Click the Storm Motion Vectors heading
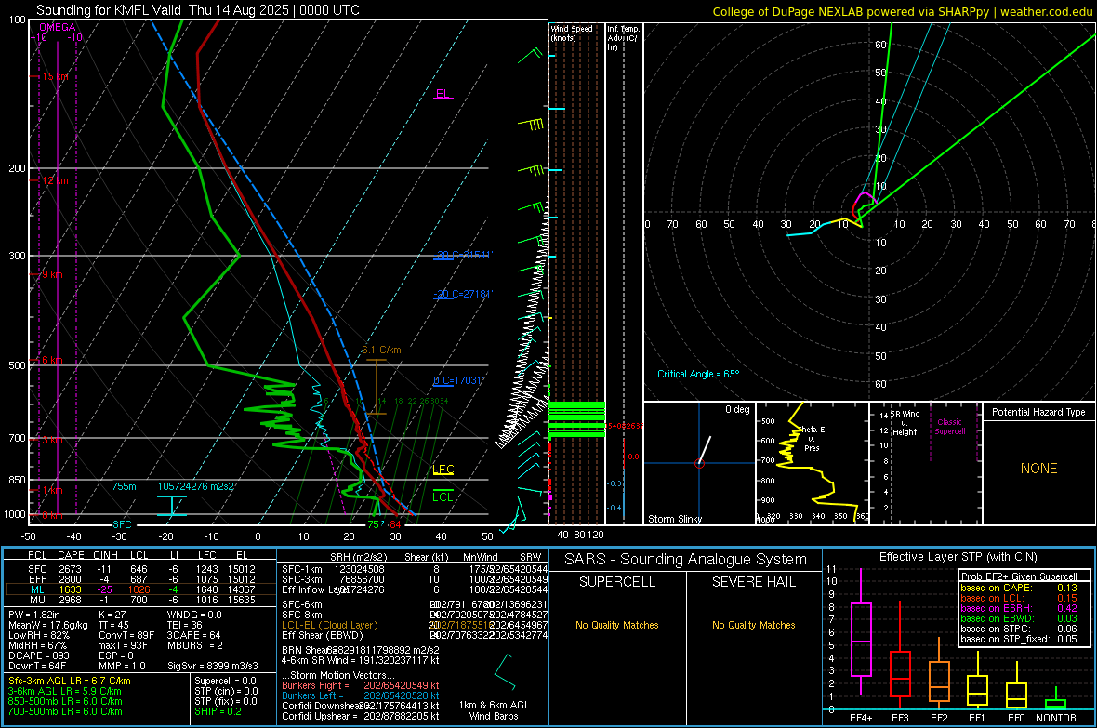Viewport: 1097px width, 728px height. tap(338, 676)
